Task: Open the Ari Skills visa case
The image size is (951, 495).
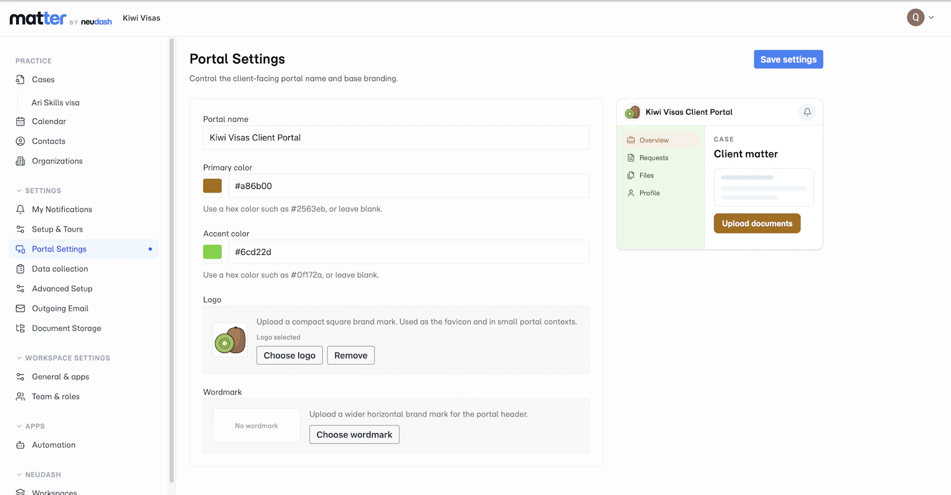Action: 55,103
